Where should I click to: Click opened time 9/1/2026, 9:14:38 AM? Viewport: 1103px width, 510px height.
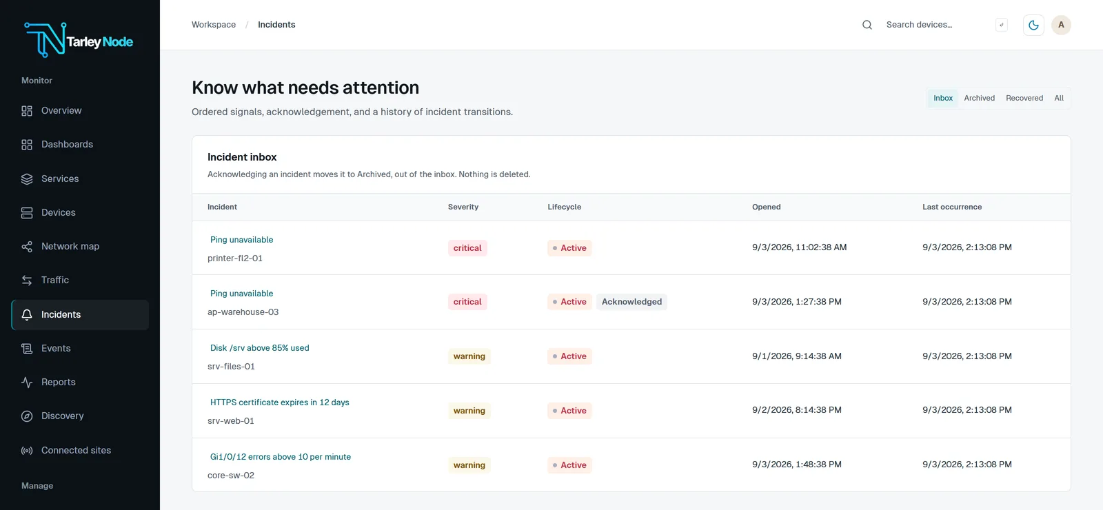point(797,356)
